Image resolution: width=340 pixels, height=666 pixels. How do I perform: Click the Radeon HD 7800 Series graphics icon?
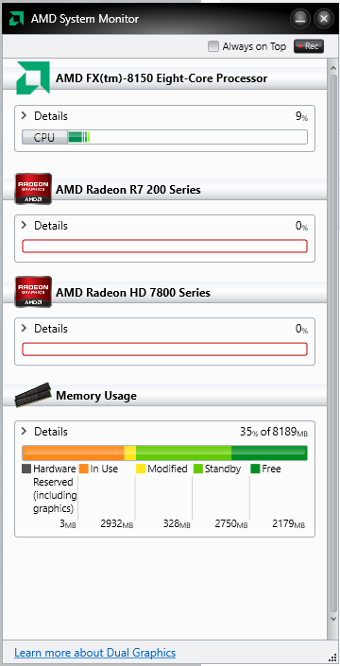[x=33, y=292]
